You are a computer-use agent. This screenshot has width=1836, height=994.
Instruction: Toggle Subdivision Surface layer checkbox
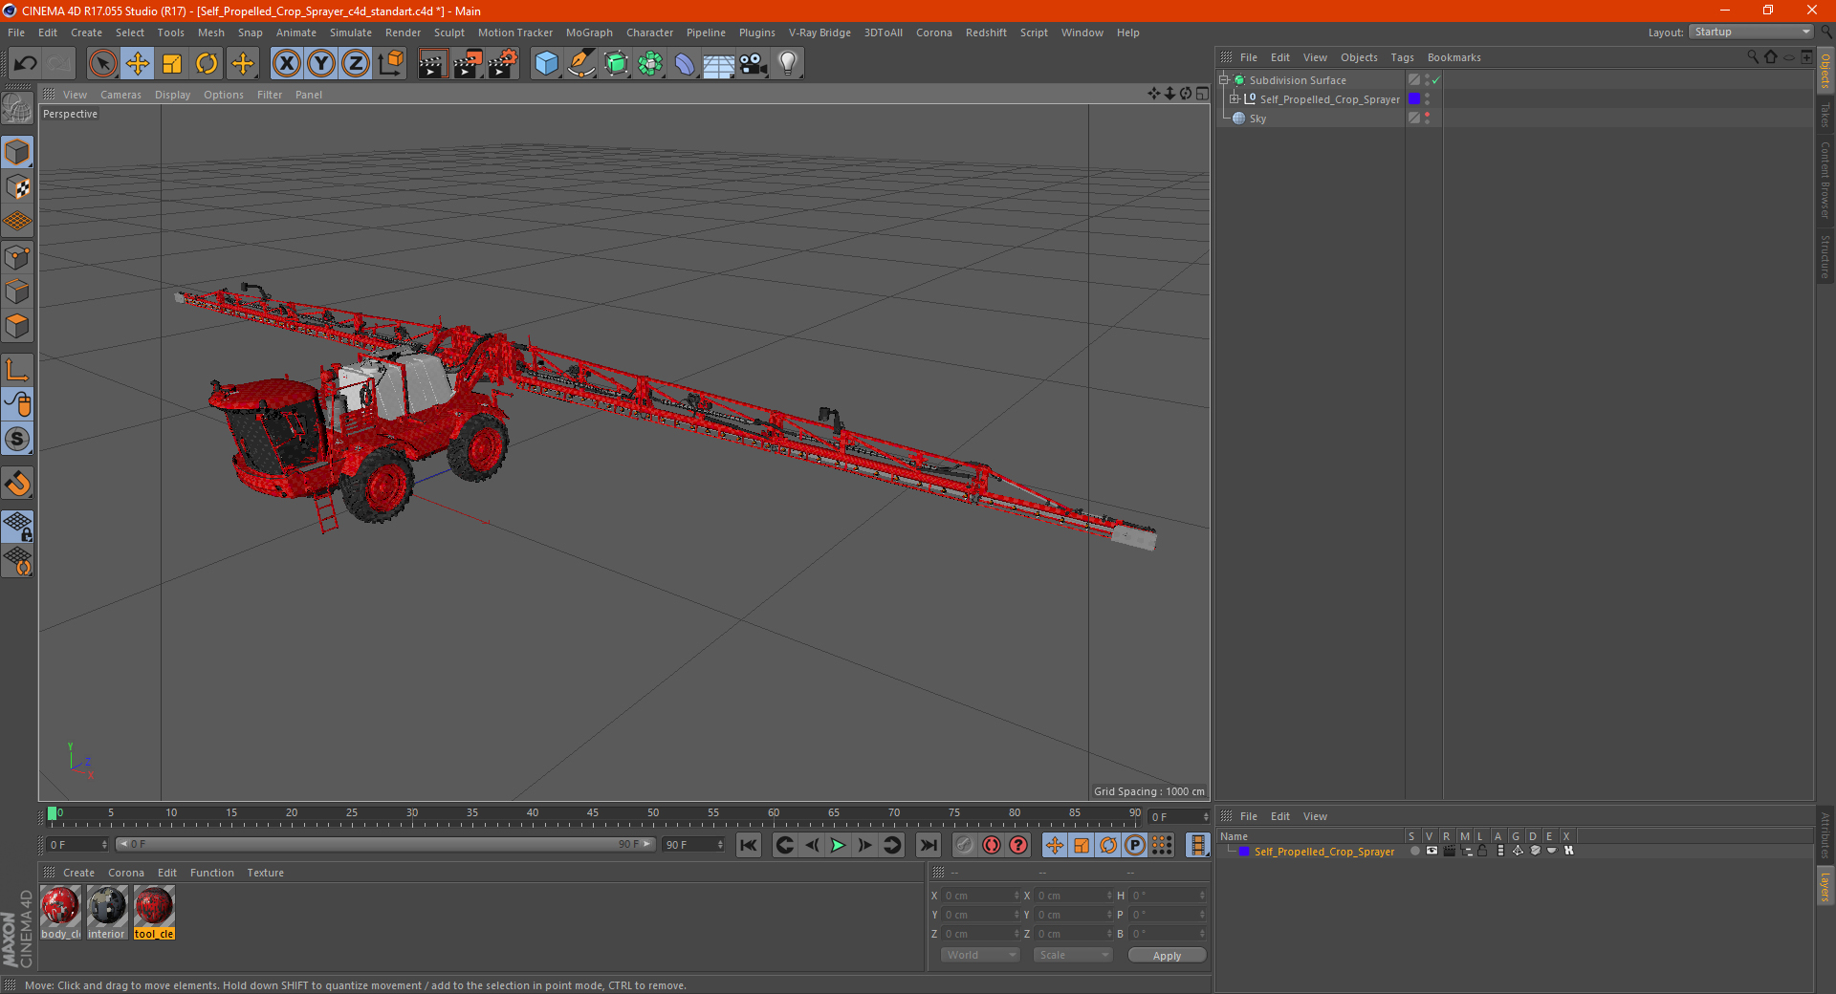(x=1414, y=79)
